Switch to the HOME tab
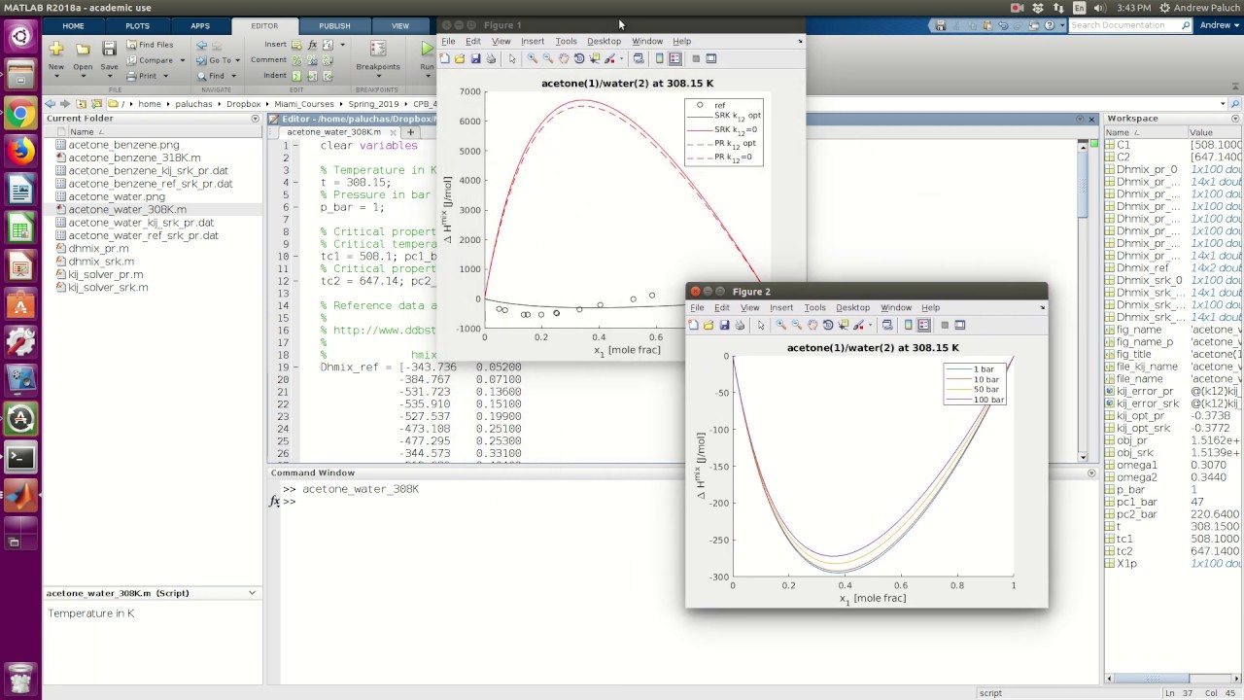Screen dimensions: 1244x700 pyautogui.click(x=73, y=26)
